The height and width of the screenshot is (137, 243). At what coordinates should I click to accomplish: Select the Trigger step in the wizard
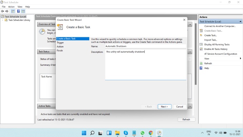60,43
